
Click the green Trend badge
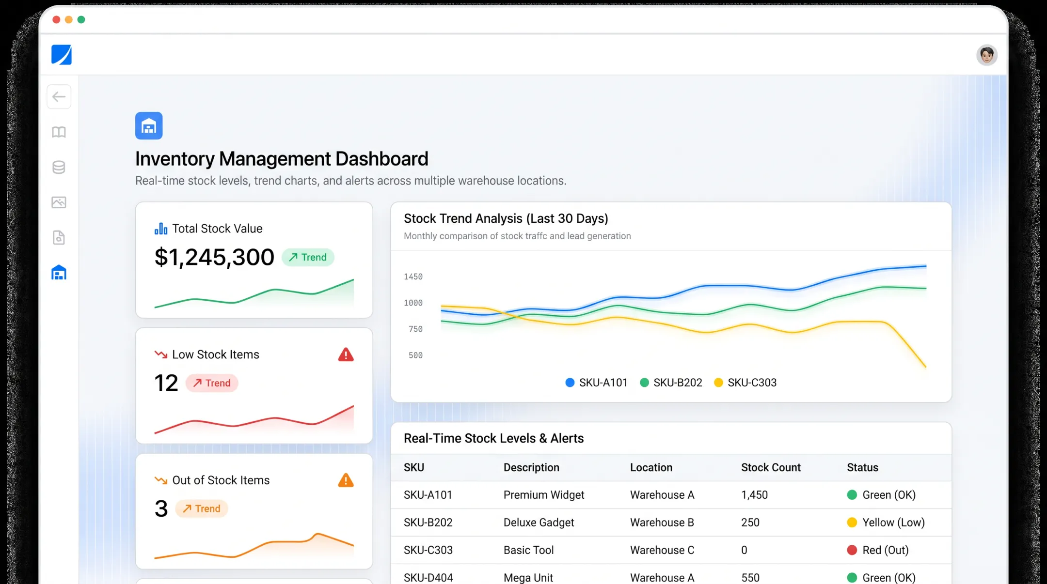click(308, 257)
